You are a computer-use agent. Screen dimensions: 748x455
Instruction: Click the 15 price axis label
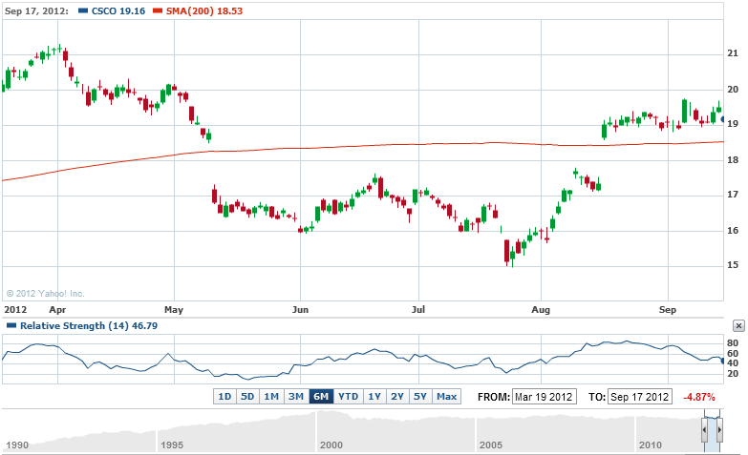[x=733, y=265]
